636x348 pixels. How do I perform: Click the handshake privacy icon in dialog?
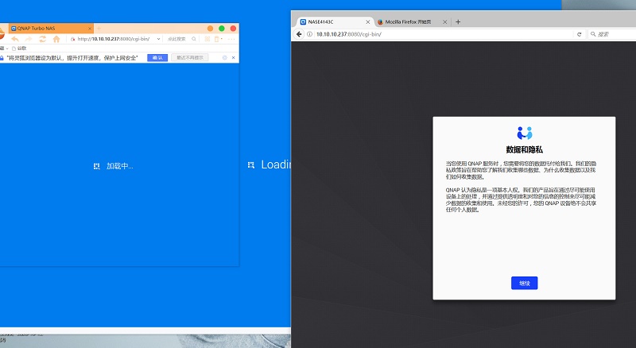tap(525, 133)
